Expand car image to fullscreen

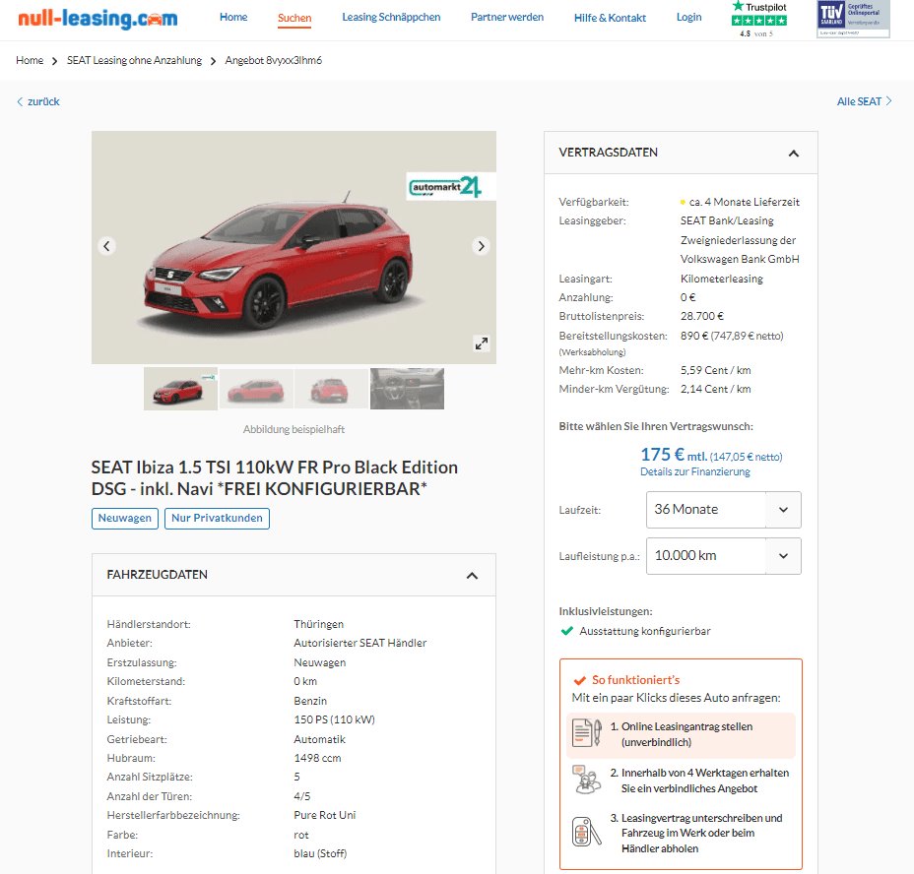481,343
